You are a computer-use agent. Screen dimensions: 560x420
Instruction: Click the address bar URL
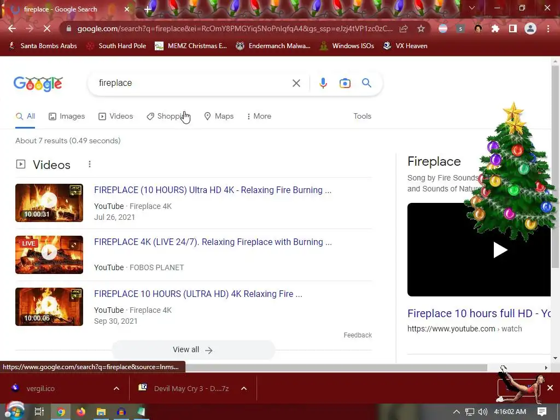pyautogui.click(x=235, y=28)
